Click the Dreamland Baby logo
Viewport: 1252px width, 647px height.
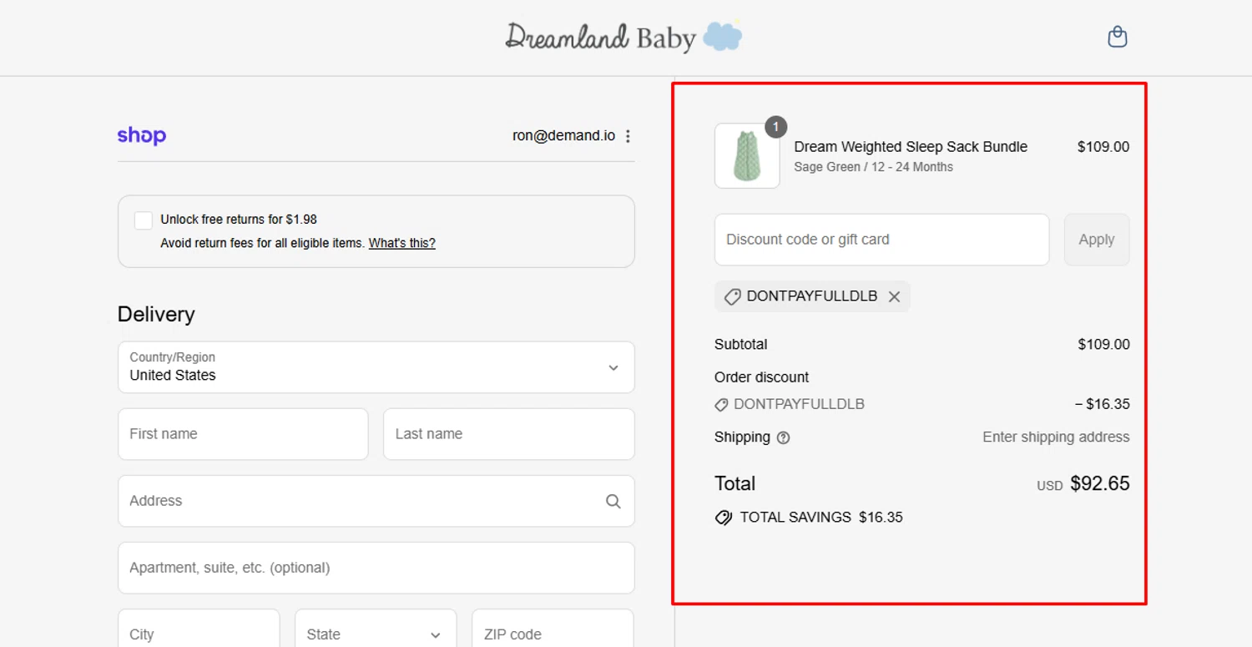(x=624, y=37)
